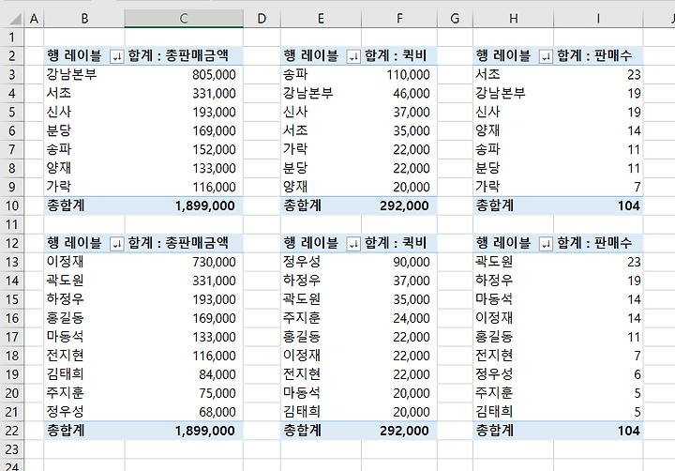Select cell '김태희' in column H

click(x=513, y=412)
